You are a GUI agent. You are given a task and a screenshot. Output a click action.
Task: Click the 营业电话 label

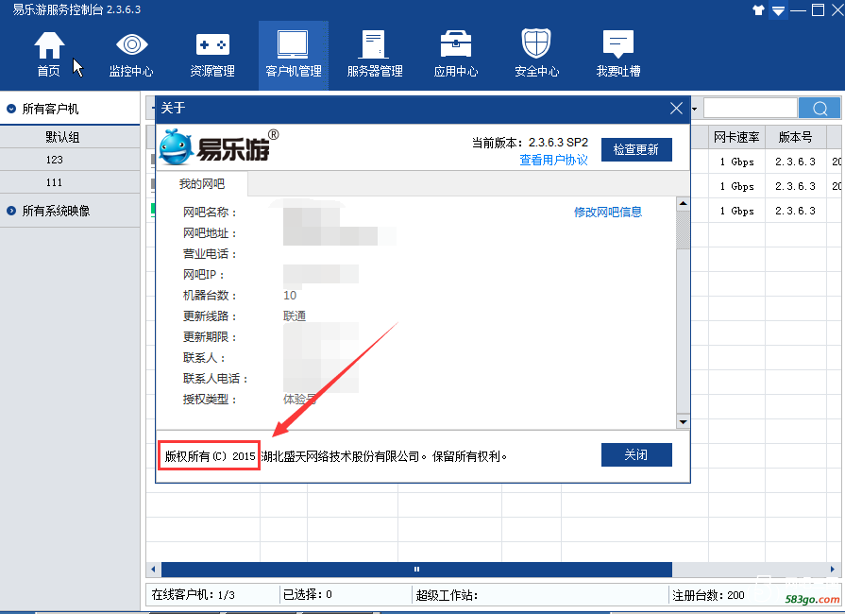(x=210, y=254)
